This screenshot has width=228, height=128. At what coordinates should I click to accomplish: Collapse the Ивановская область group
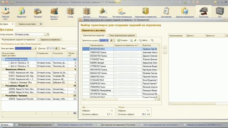pos(3,59)
